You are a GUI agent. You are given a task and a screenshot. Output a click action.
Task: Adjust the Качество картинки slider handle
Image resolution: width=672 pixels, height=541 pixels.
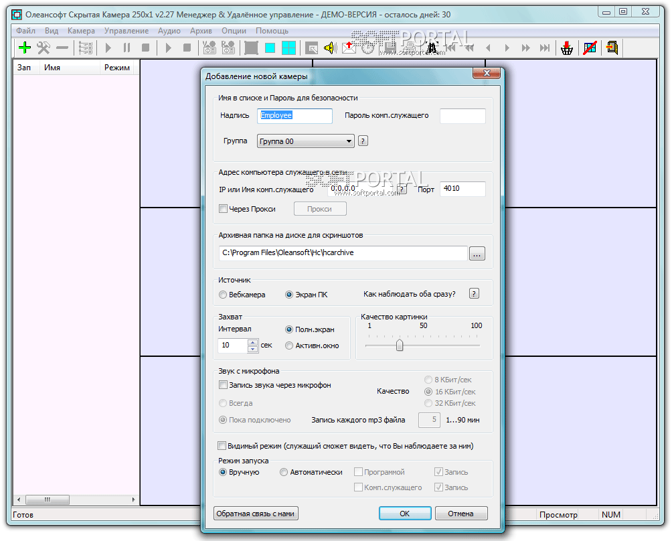coord(400,345)
